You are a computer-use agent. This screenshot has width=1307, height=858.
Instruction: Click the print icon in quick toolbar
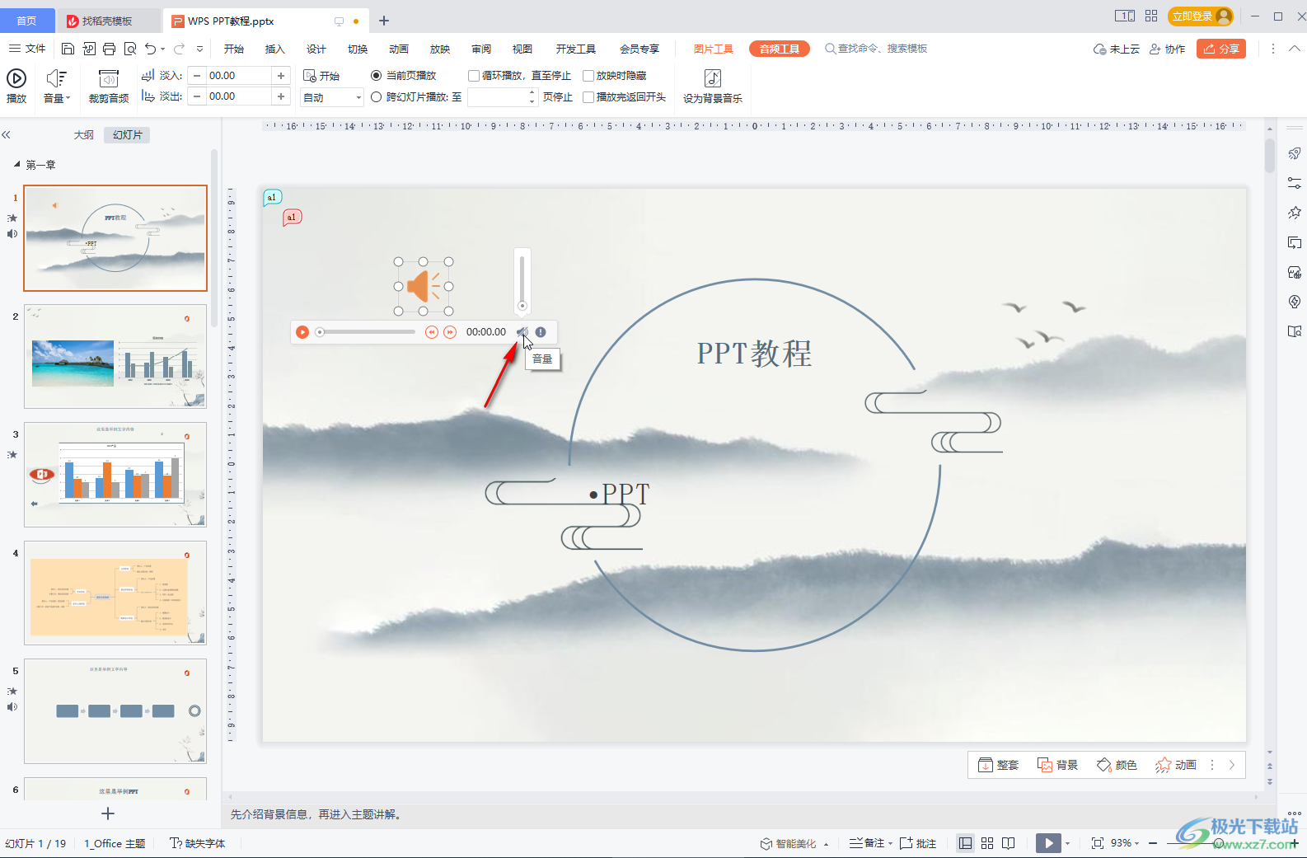(x=109, y=49)
